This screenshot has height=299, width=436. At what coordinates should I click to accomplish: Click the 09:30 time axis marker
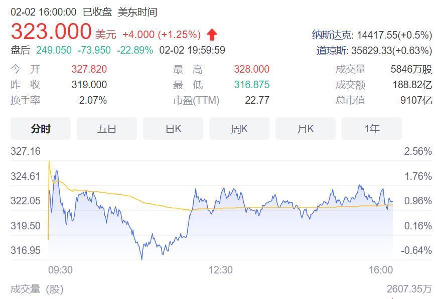point(60,270)
